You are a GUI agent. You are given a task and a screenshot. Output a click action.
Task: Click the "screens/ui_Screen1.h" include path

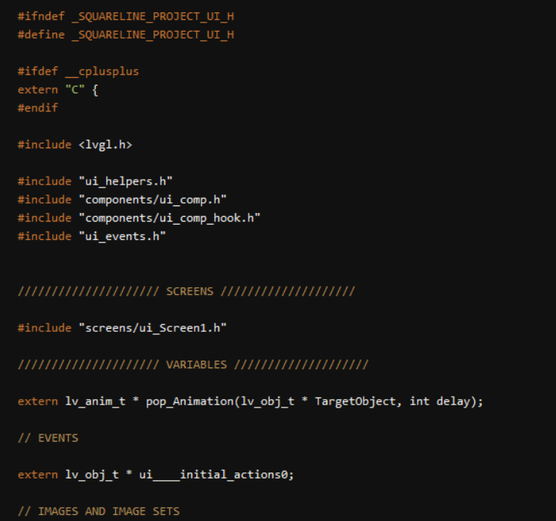point(152,328)
